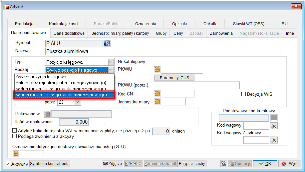The width and height of the screenshot is (305, 172).
Task: Click the links icon left of Operacje
Action: click(x=224, y=164)
